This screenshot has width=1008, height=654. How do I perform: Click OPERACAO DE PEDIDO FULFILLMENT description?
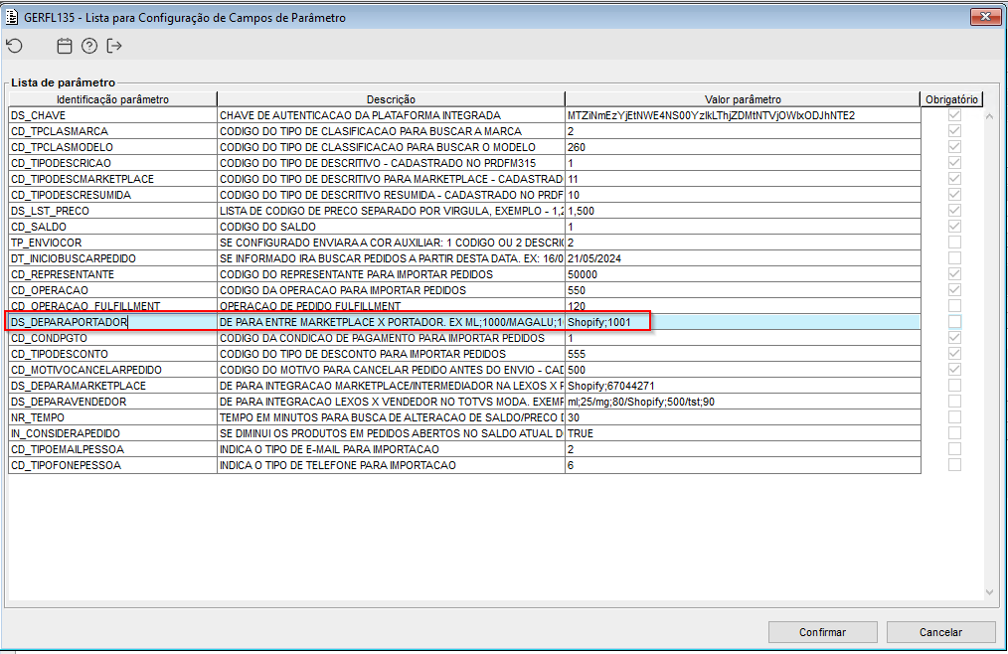(x=391, y=306)
